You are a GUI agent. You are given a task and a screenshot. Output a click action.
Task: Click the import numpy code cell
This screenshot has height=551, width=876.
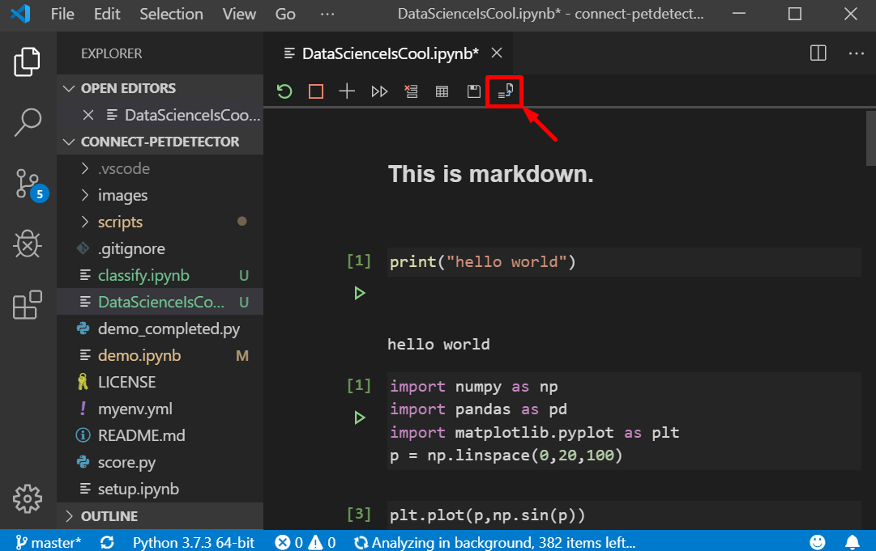pos(624,421)
